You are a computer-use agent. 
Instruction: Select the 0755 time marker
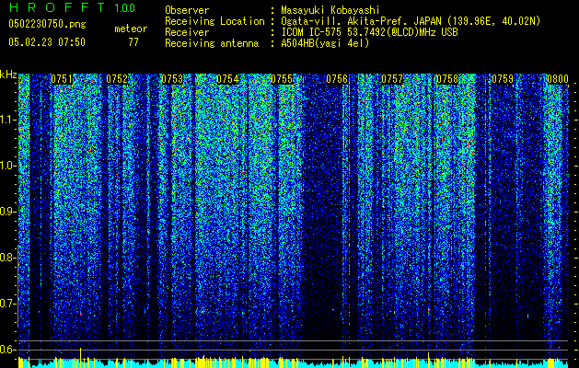click(282, 79)
